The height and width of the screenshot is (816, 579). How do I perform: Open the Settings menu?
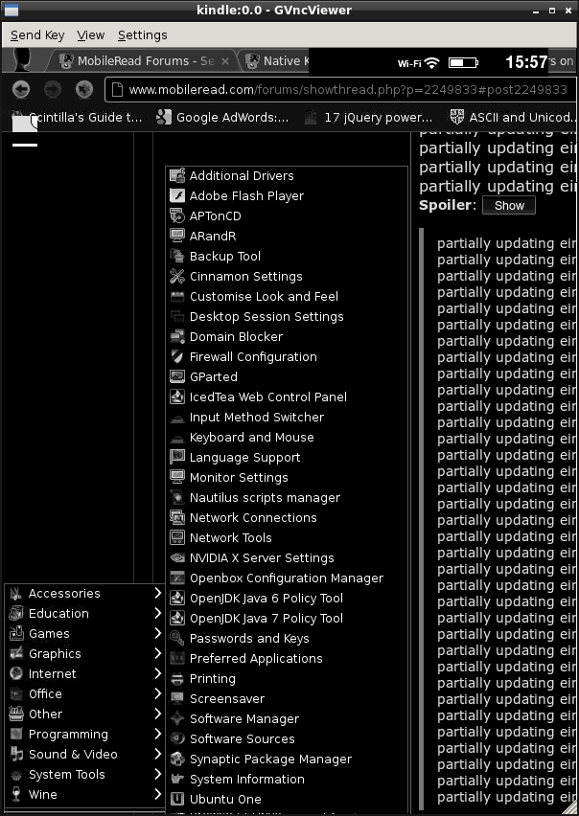tap(143, 35)
